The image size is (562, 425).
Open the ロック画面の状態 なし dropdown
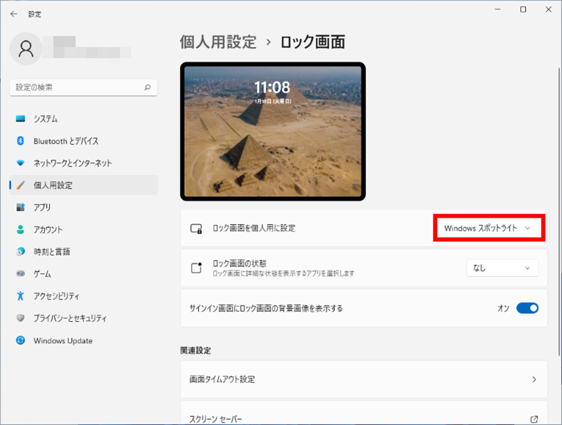pos(501,268)
